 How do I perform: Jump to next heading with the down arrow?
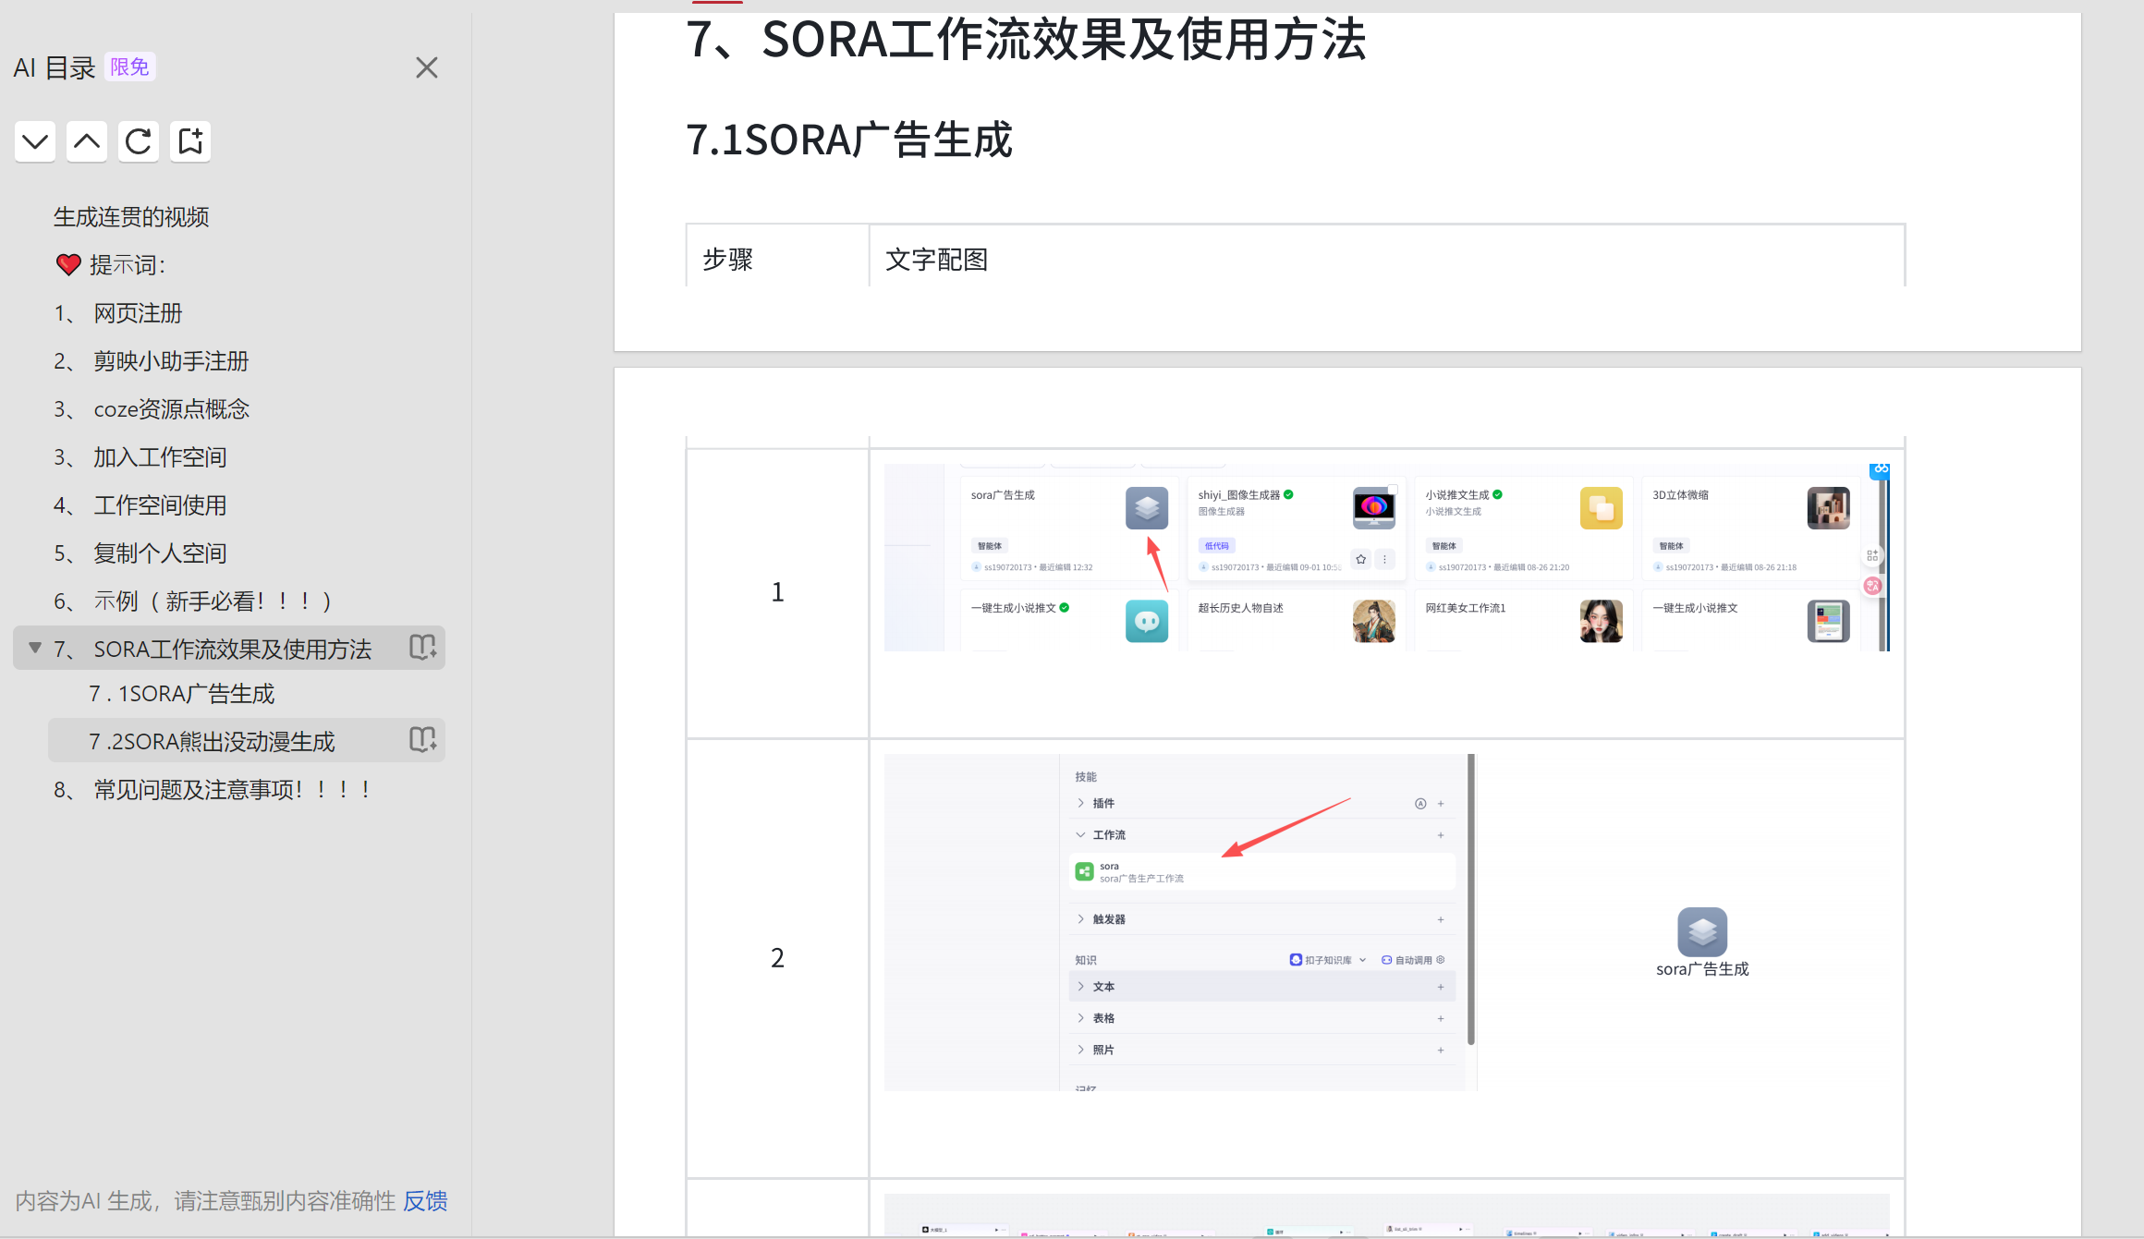(34, 141)
